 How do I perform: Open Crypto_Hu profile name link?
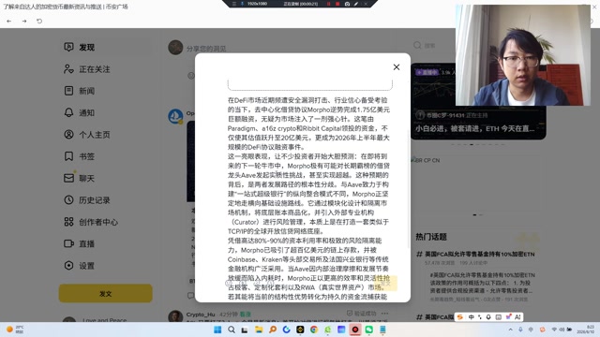coord(201,315)
